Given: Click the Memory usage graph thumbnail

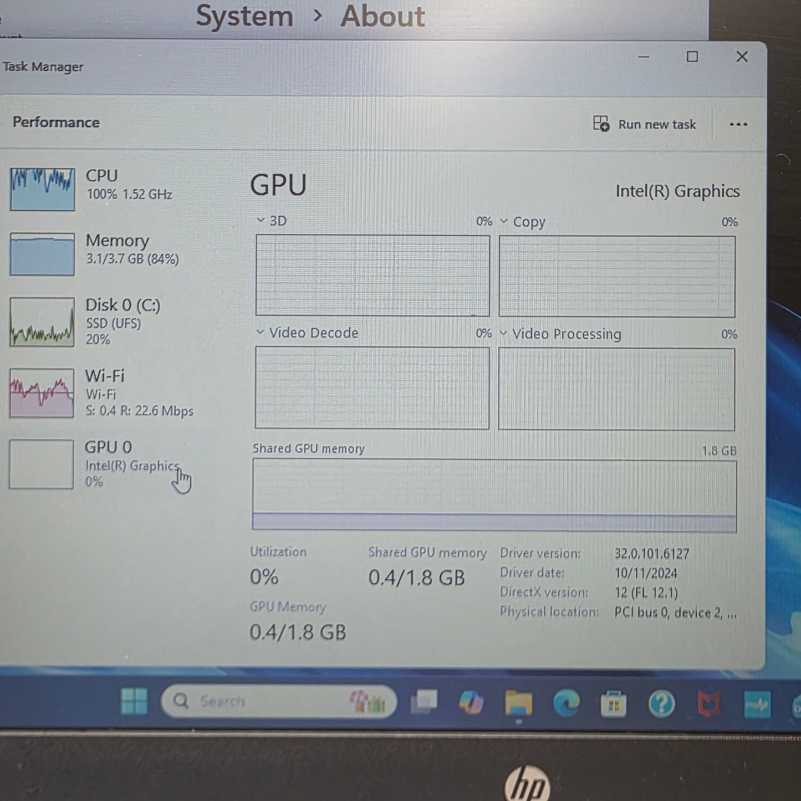Looking at the screenshot, I should (x=42, y=254).
